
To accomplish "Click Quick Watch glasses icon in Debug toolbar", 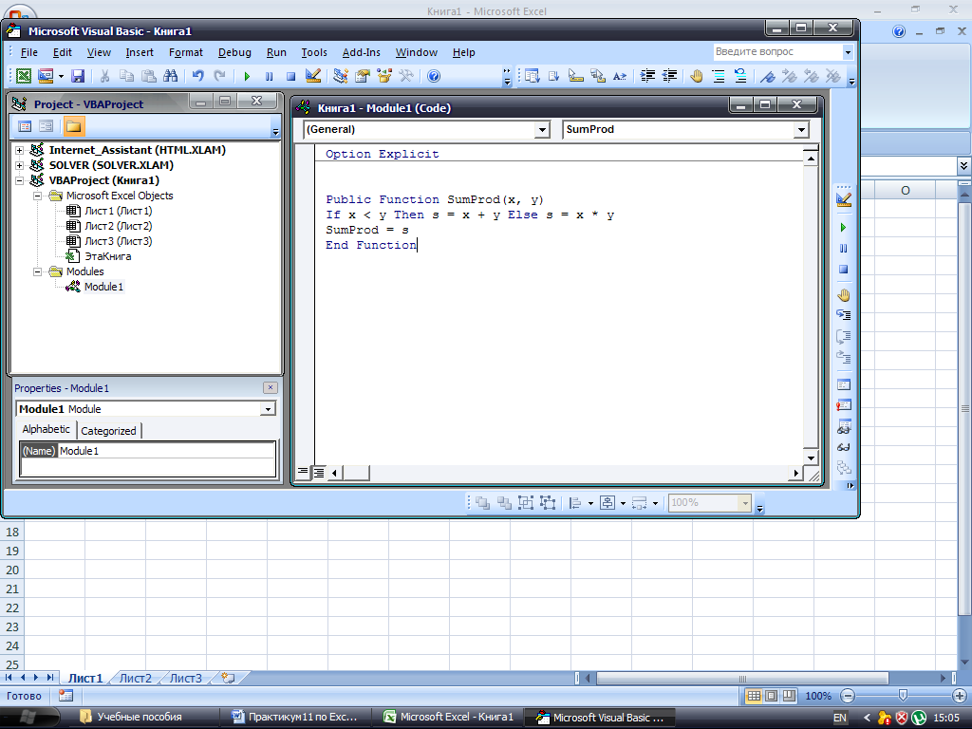I will coord(844,447).
